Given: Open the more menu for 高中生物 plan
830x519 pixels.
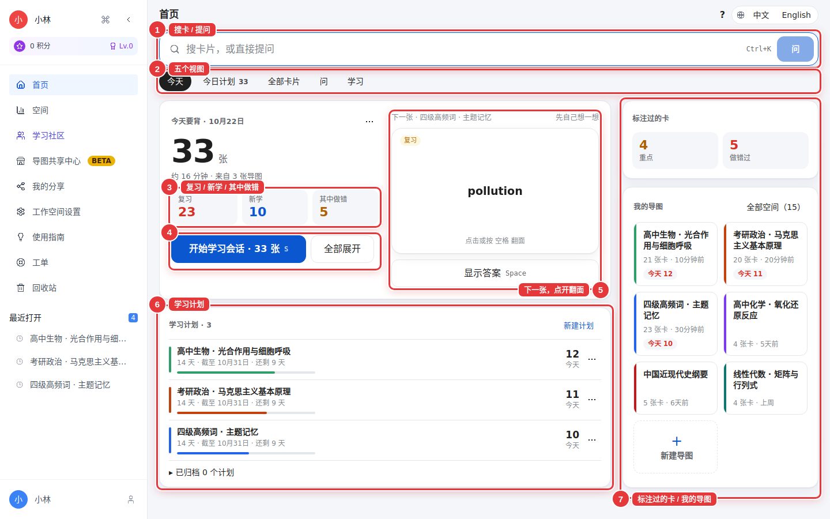Looking at the screenshot, I should 592,359.
